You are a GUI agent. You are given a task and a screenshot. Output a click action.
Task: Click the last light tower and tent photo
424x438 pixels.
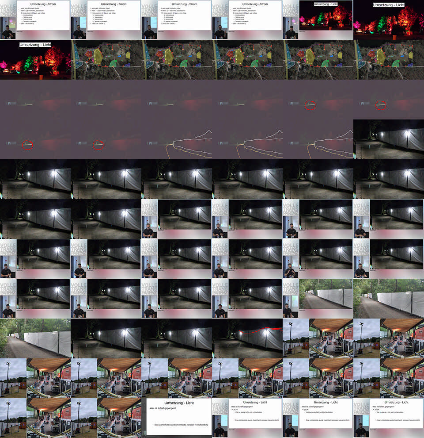106,418
